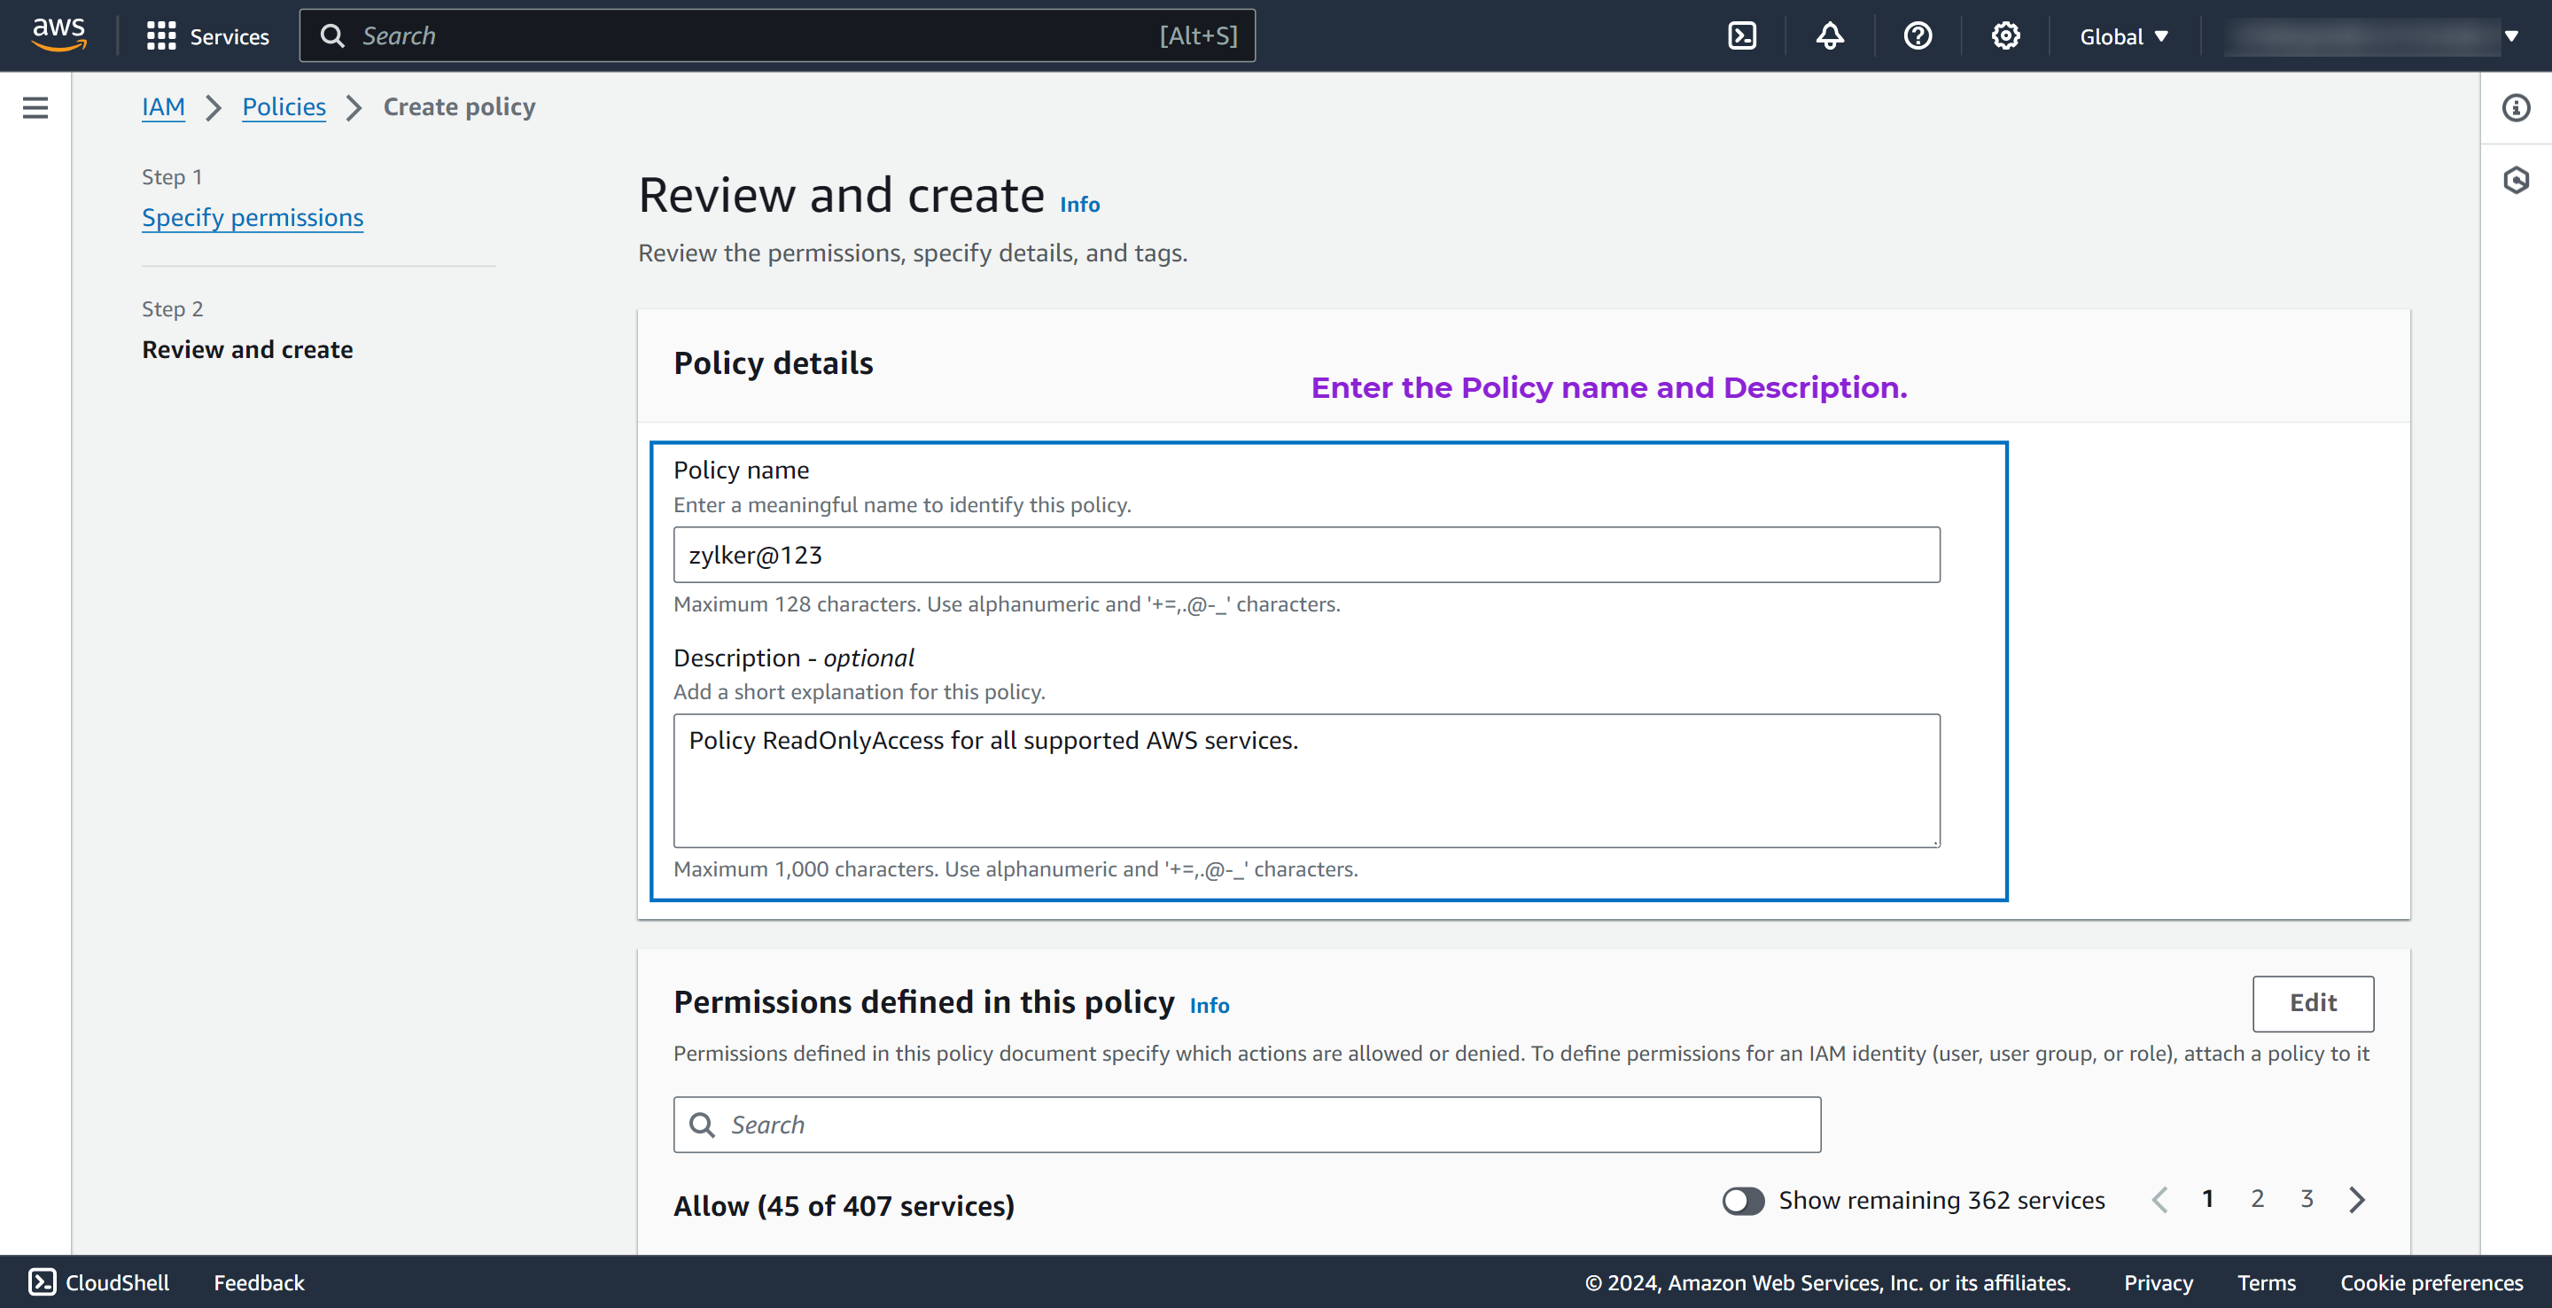Enable Show remaining 362 services toggle
Image resolution: width=2552 pixels, height=1308 pixels.
click(1743, 1201)
